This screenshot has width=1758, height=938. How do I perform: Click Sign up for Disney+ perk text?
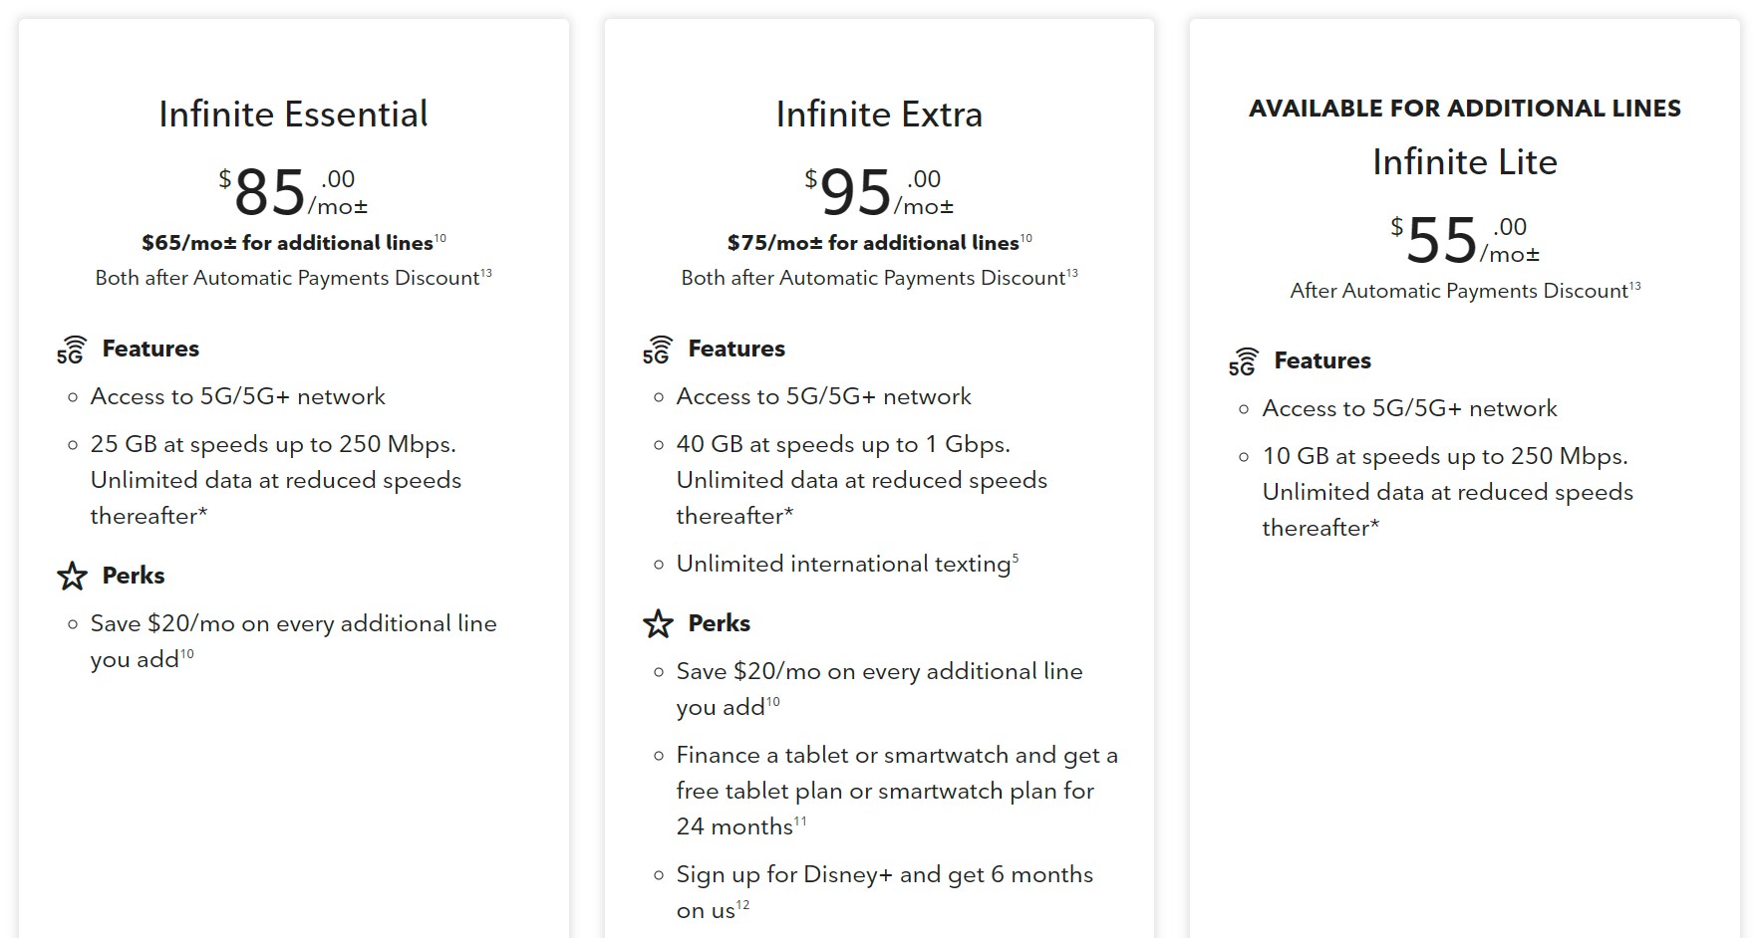[x=884, y=875]
